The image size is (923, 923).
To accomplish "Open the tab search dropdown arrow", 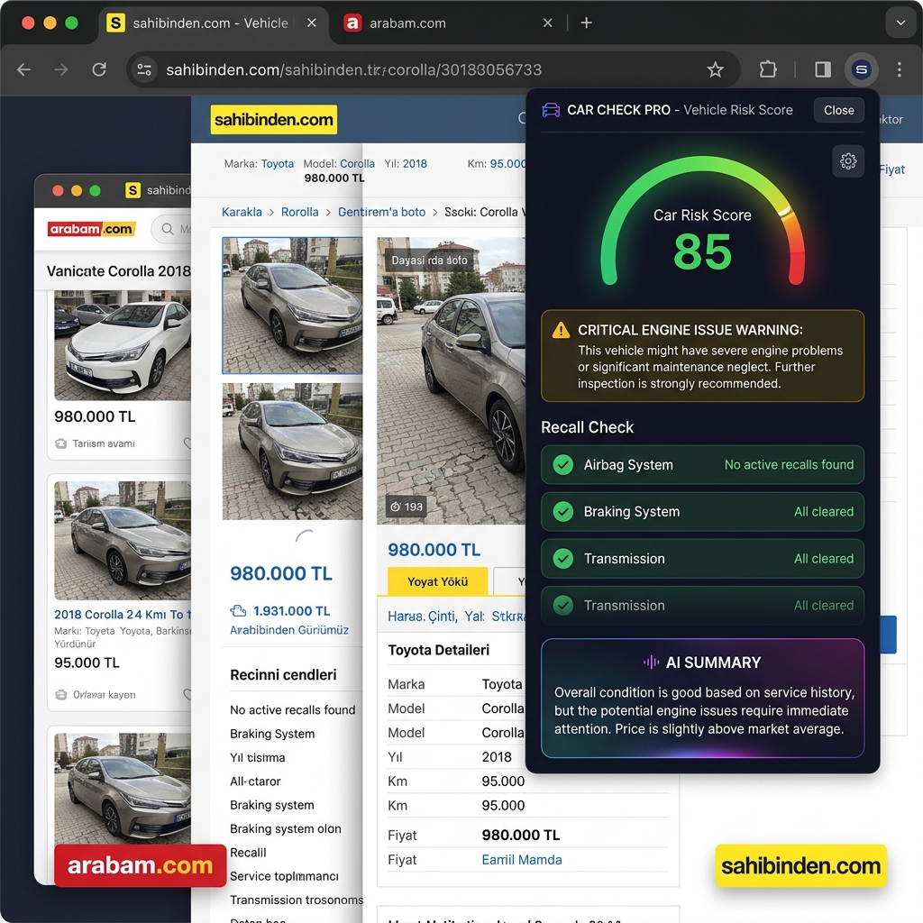I will pyautogui.click(x=900, y=23).
